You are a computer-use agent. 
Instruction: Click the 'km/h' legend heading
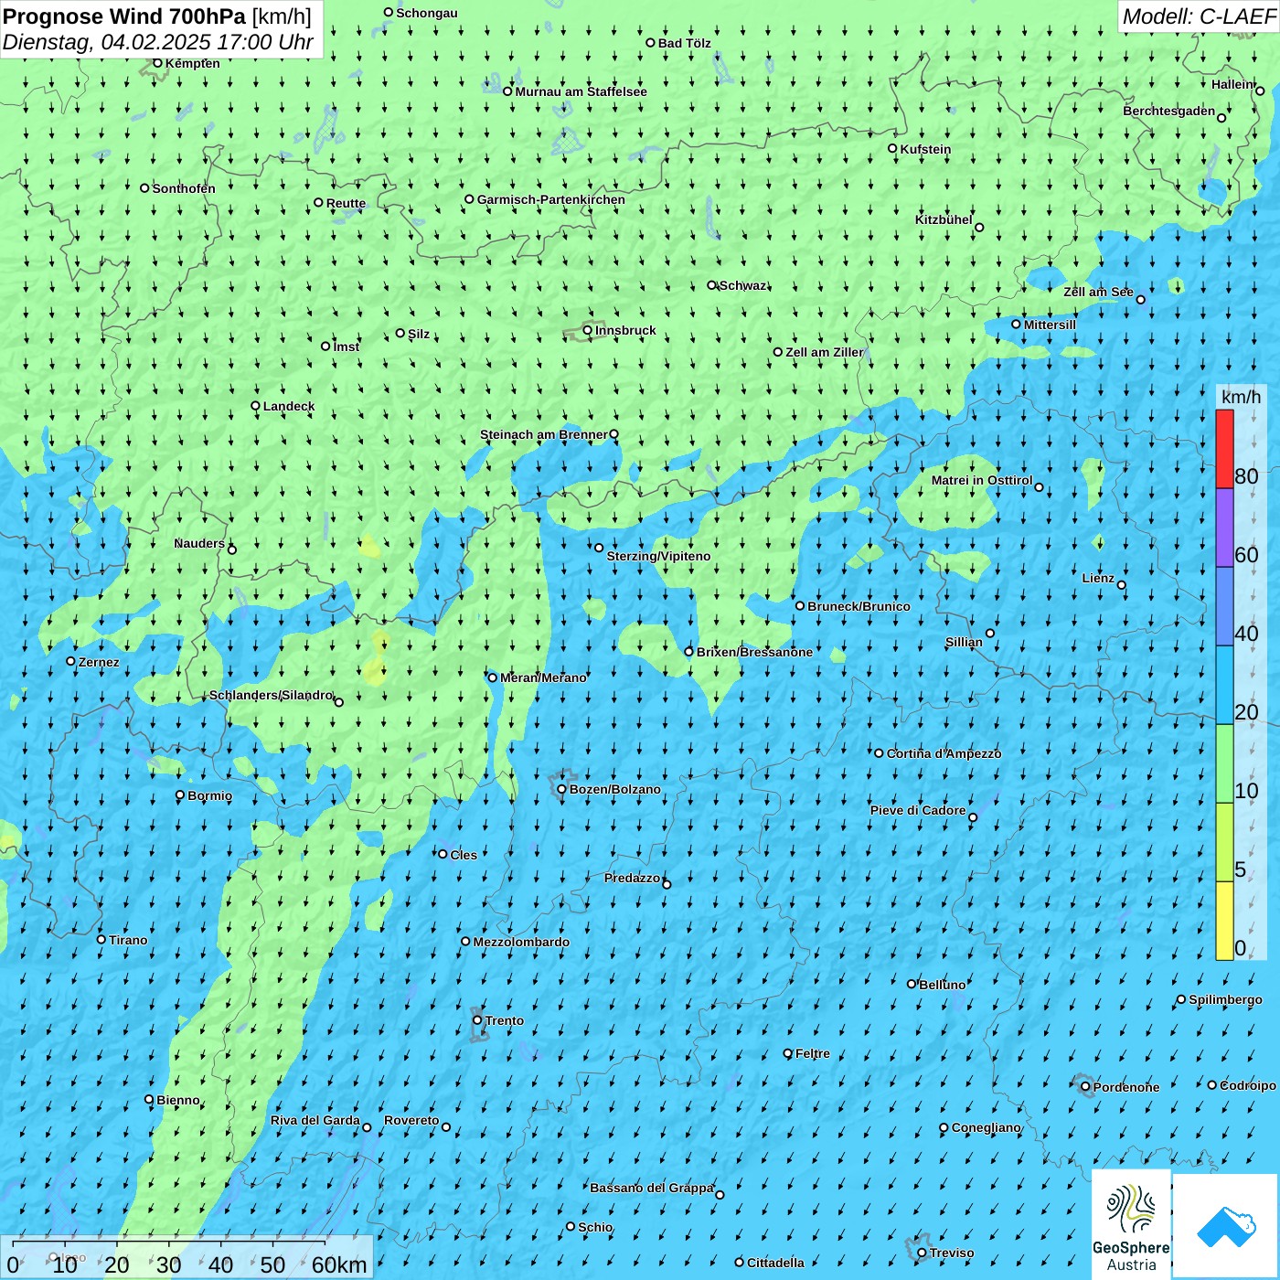coord(1241,397)
